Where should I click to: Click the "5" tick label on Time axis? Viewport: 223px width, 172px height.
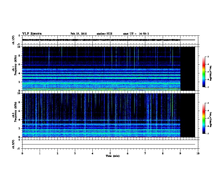coord(110,153)
